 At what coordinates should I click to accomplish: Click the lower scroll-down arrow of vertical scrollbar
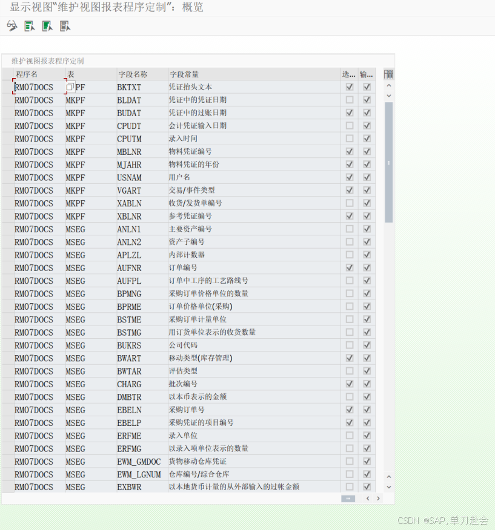pos(389,487)
